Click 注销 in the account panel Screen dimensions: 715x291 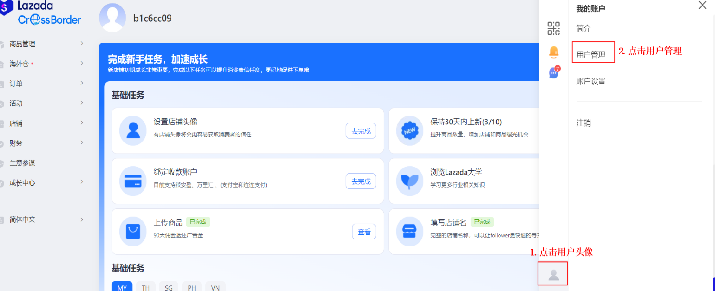click(583, 123)
